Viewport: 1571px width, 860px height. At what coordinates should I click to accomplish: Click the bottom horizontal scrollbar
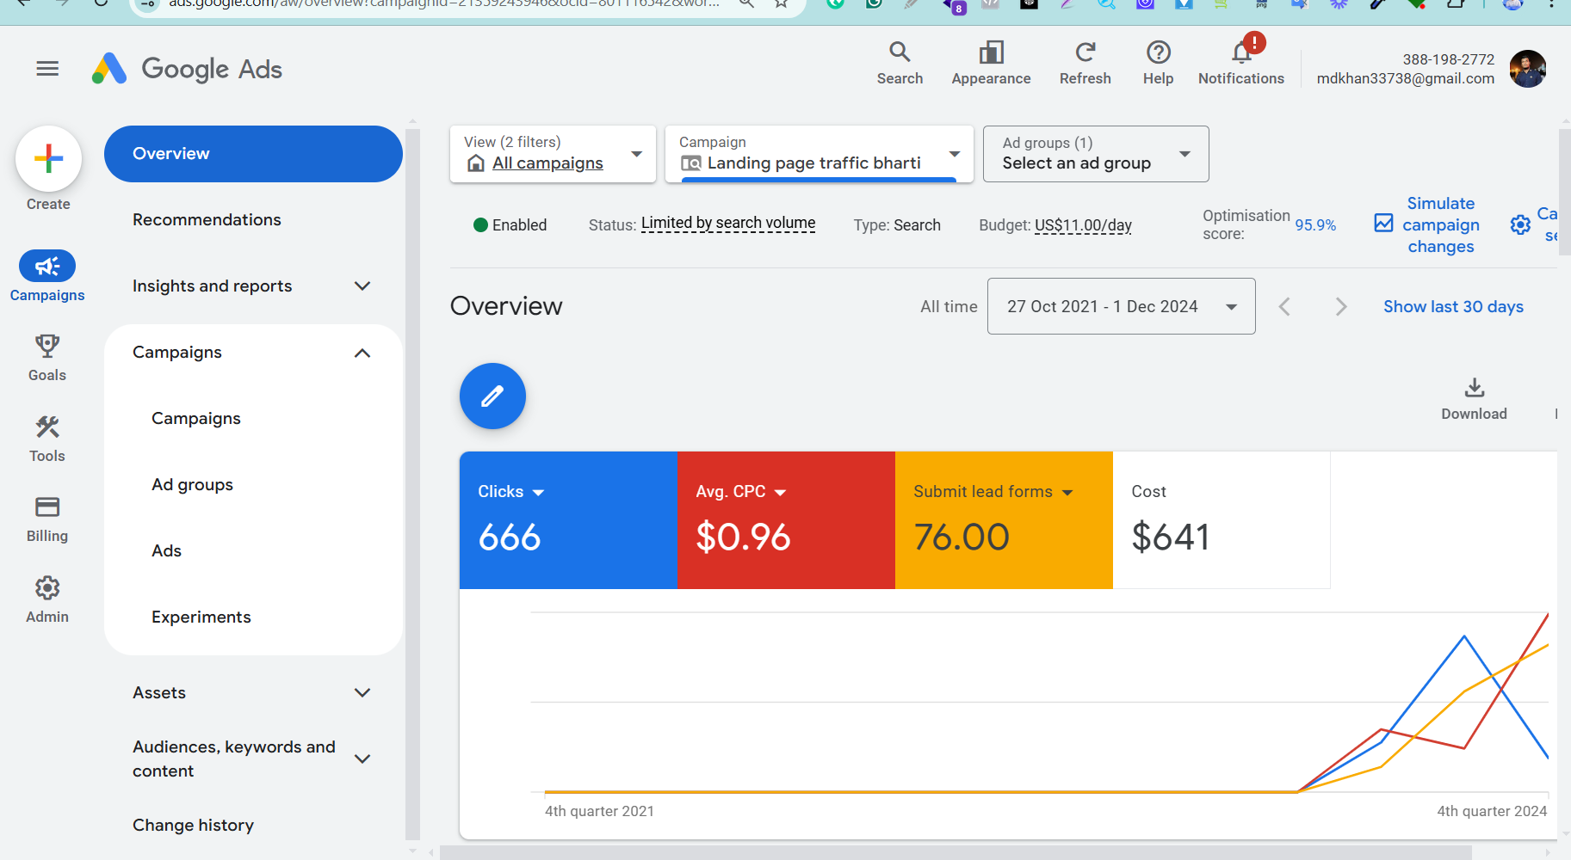pos(956,852)
